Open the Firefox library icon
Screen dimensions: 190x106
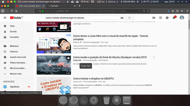[173, 11]
